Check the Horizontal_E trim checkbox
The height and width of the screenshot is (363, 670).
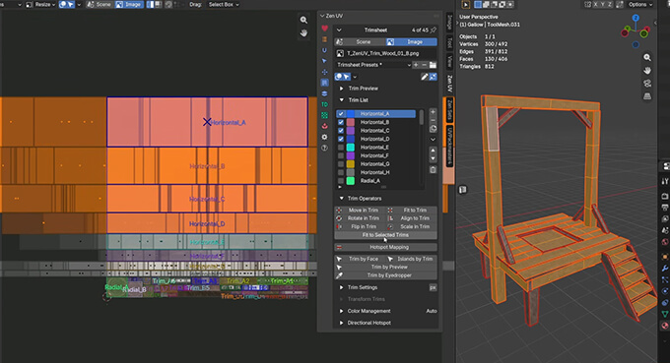pyautogui.click(x=341, y=148)
